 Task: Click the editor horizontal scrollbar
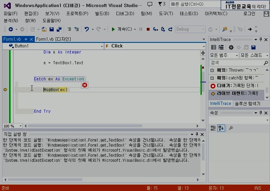[x=85, y=126]
